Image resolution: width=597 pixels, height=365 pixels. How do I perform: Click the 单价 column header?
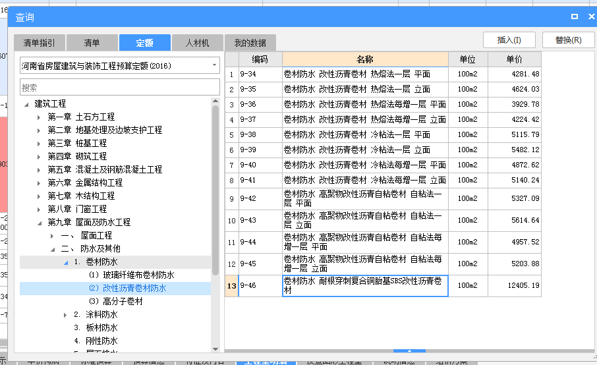[x=515, y=59]
